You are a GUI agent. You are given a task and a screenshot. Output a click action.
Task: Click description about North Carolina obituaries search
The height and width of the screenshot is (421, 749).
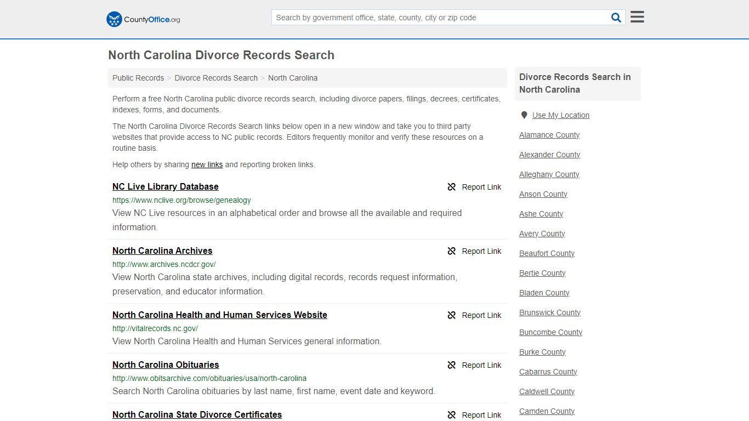274,391
